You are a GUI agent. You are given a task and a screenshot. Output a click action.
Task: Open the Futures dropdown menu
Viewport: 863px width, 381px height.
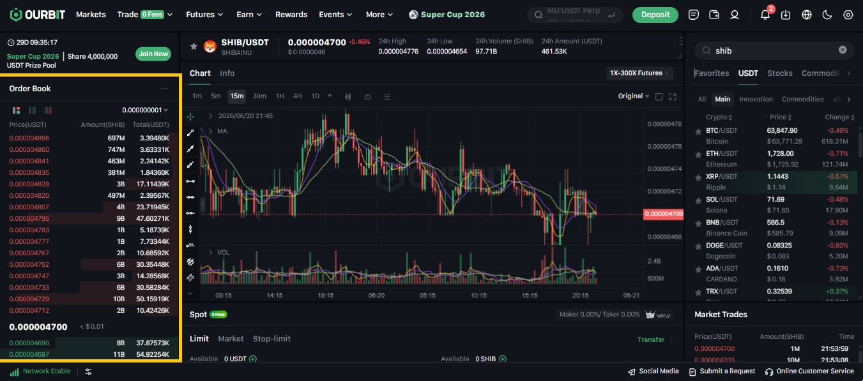tap(204, 14)
